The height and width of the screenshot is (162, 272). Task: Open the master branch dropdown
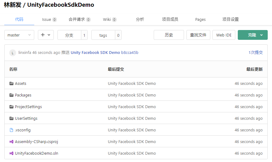tap(19, 35)
